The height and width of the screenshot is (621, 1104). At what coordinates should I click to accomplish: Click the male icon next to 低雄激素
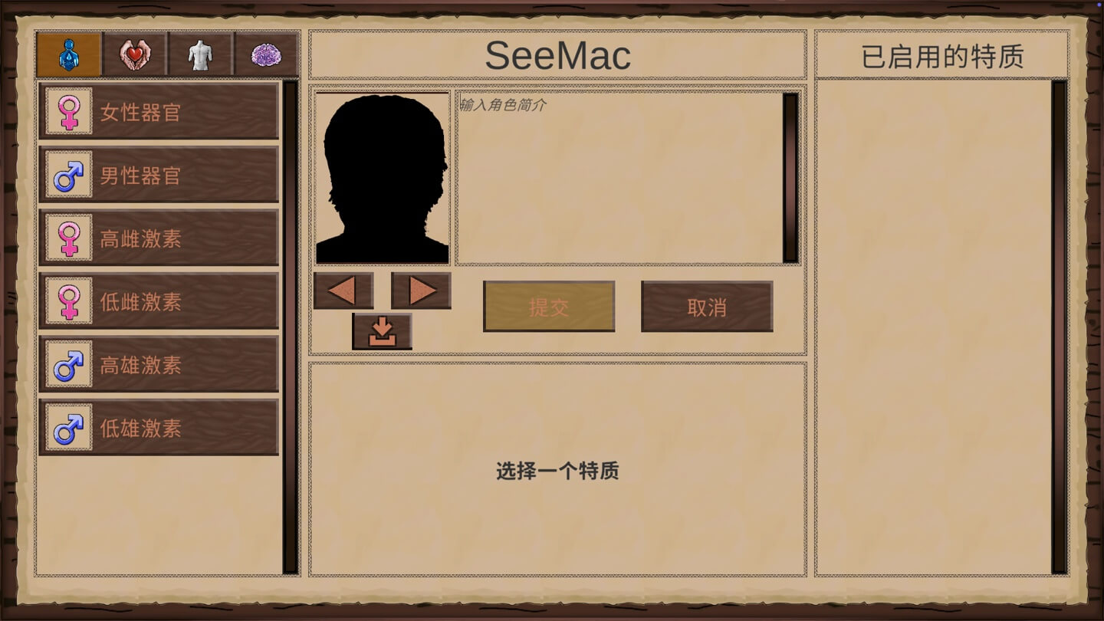pos(69,428)
